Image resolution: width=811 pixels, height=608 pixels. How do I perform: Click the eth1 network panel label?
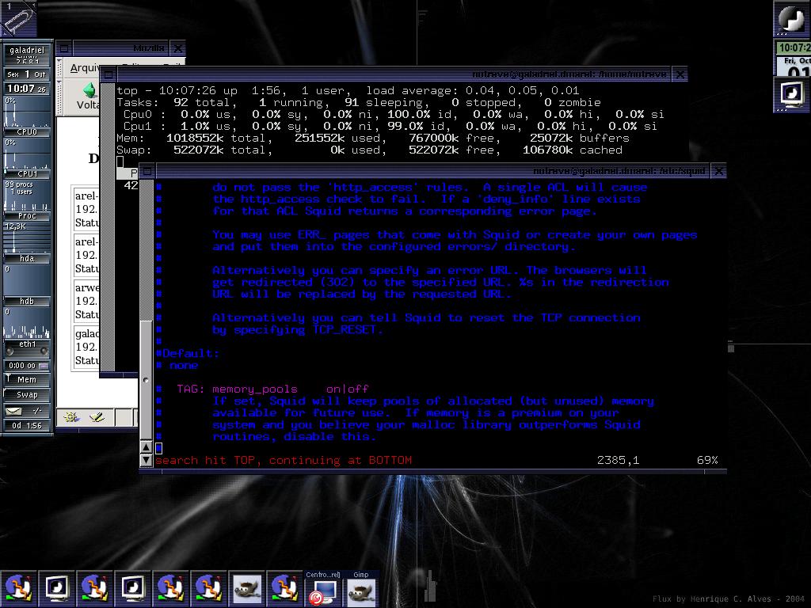point(27,344)
